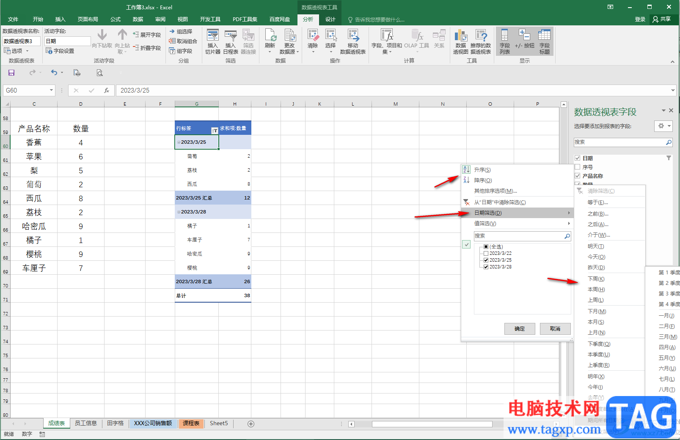
Task: Create a PivotChart
Action: 461,41
